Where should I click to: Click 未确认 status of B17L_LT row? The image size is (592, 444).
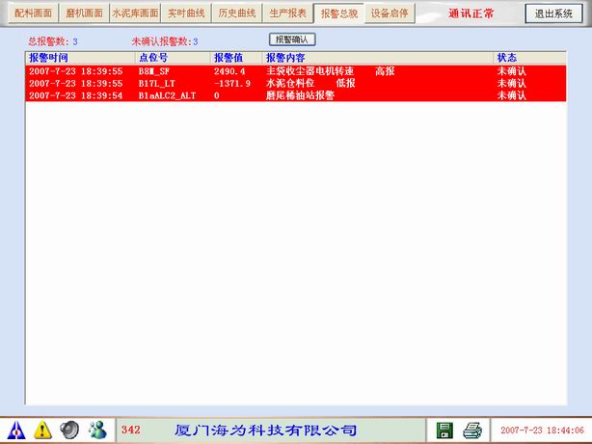click(x=512, y=84)
